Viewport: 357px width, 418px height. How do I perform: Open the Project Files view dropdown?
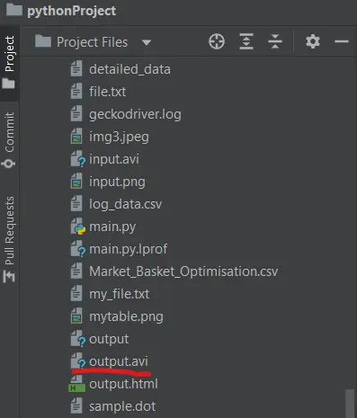point(147,42)
